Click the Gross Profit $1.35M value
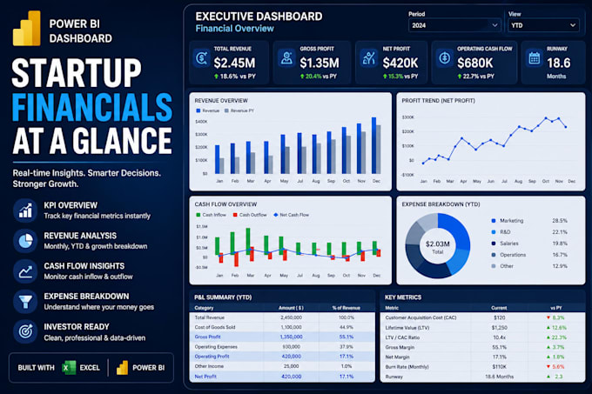 tap(320, 63)
